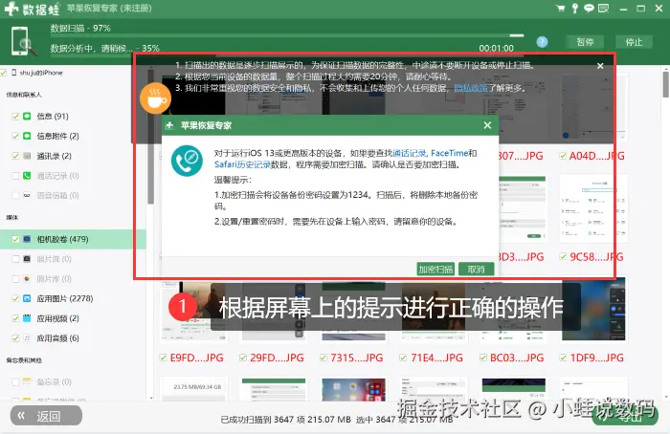Uncheck the A04D....JPG photo checkbox

point(563,156)
